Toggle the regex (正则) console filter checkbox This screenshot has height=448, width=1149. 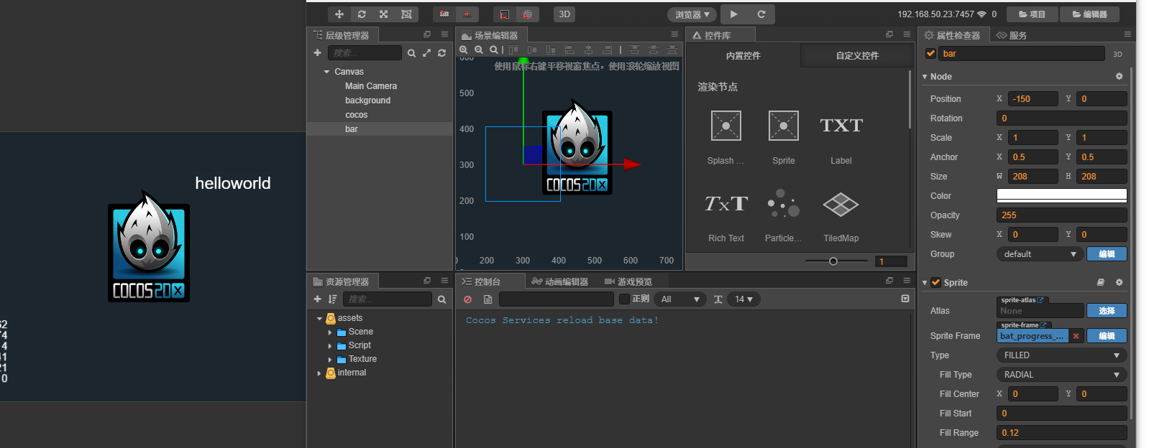coord(624,299)
